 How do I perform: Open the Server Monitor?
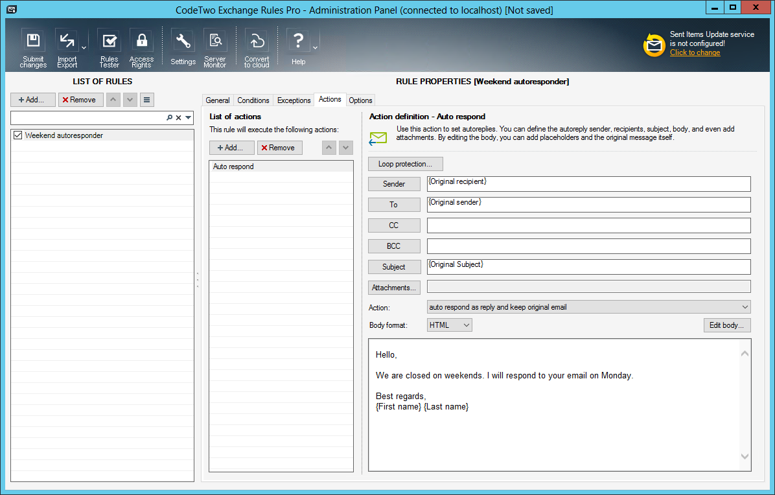click(215, 48)
